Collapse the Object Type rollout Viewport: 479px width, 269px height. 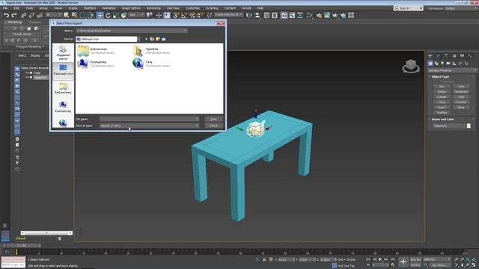click(440, 77)
